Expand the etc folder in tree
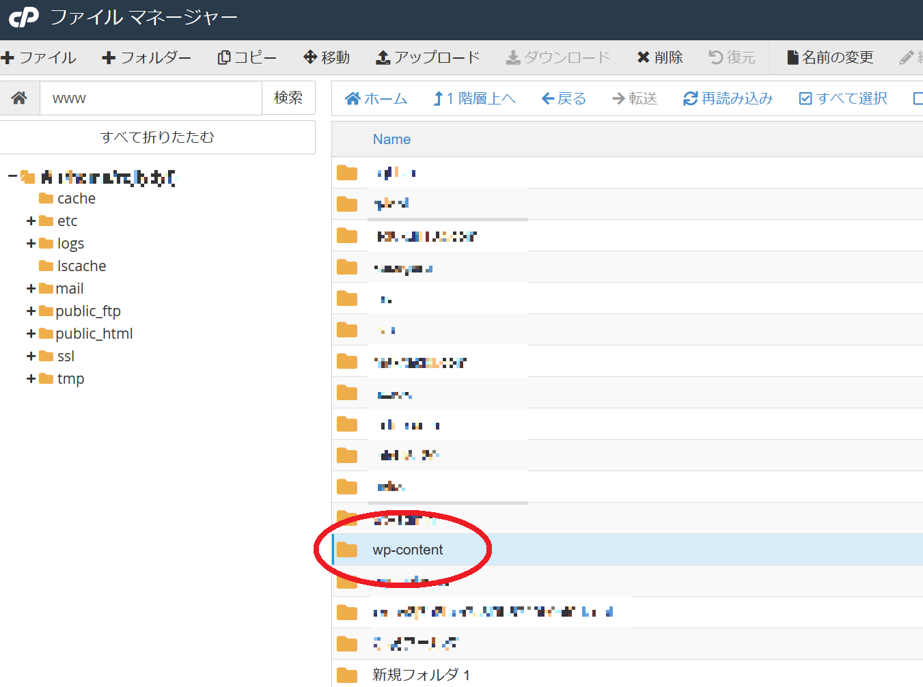 (x=31, y=221)
